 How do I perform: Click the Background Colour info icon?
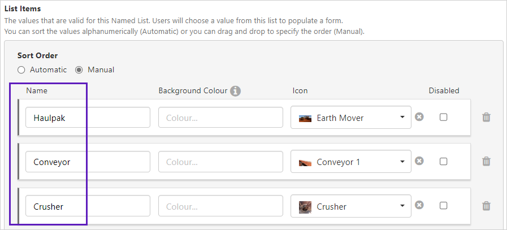coord(235,91)
